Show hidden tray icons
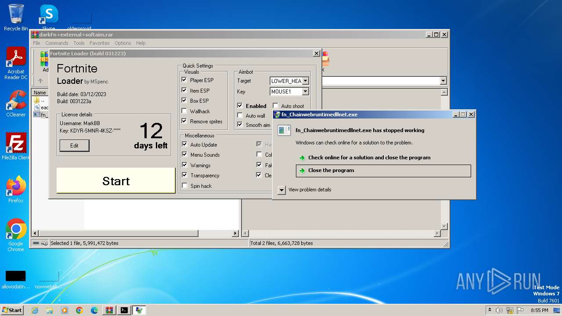The height and width of the screenshot is (316, 562). pos(490,310)
